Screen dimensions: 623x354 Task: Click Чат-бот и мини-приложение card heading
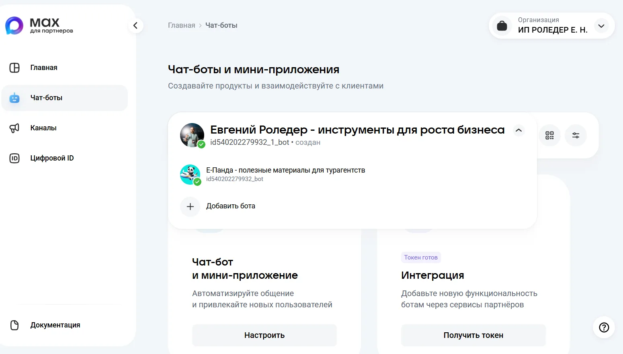coord(245,269)
